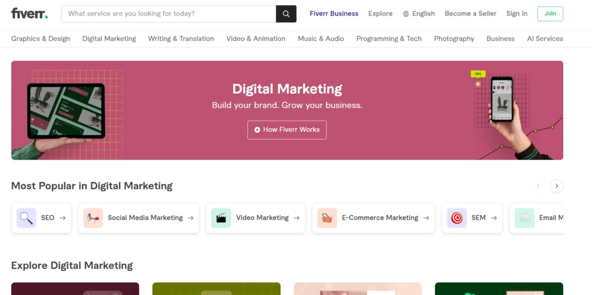The image size is (592, 295).
Task: Click the Video Marketing clapperboard icon
Action: pyautogui.click(x=221, y=218)
